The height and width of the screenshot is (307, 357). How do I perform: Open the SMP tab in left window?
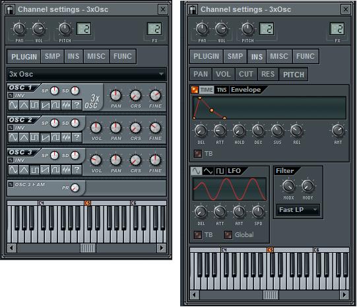pos(52,56)
